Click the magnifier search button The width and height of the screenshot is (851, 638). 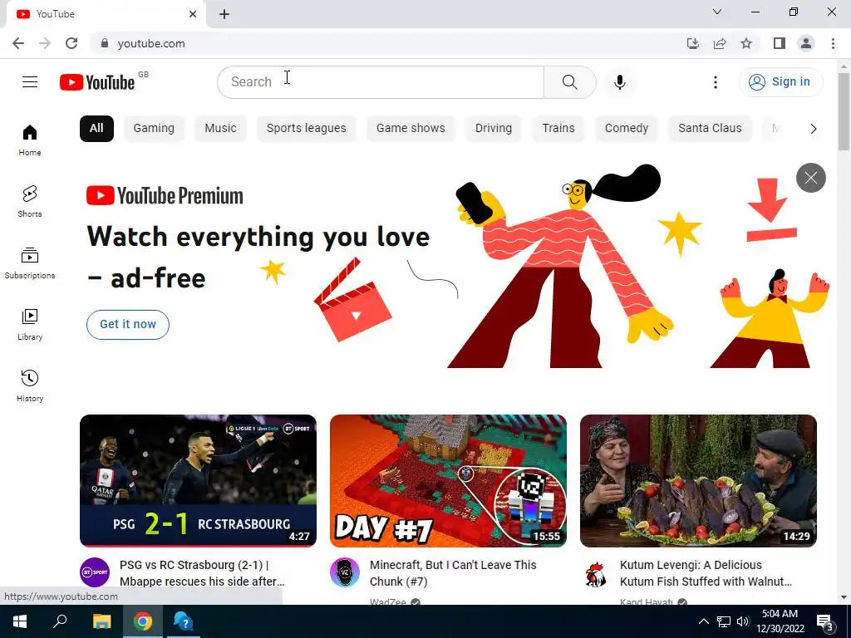click(570, 82)
